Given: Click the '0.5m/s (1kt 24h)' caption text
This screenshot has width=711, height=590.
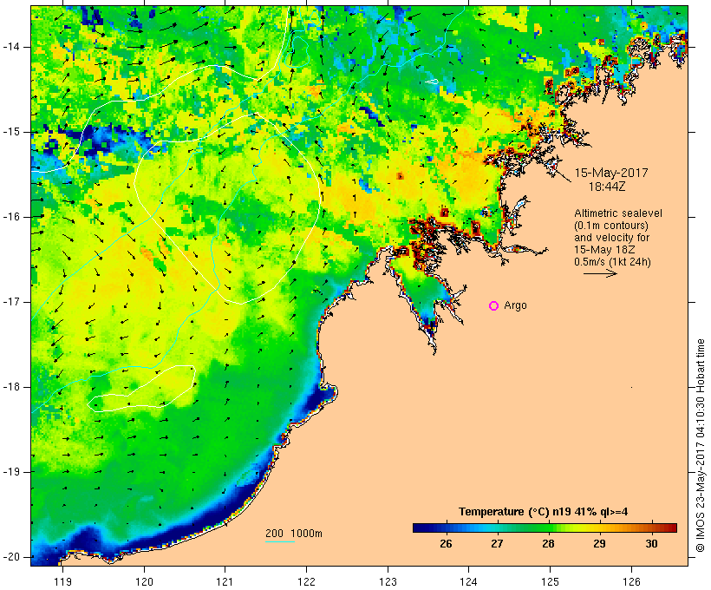Looking at the screenshot, I should (612, 262).
